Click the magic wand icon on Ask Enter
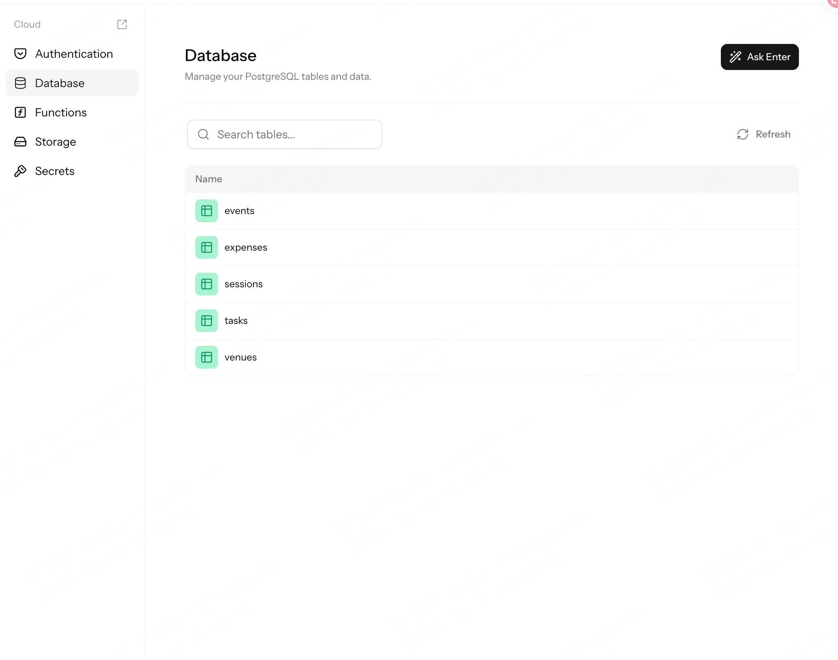The width and height of the screenshot is (838, 660). (735, 57)
